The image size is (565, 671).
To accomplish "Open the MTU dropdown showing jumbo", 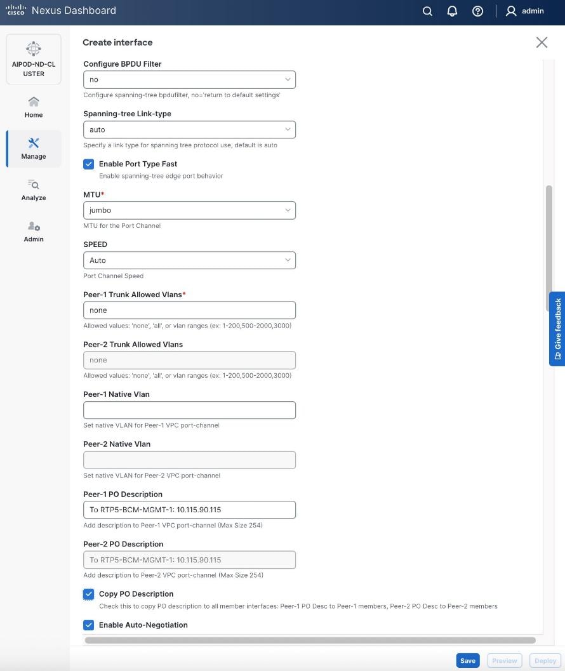I will pos(189,210).
